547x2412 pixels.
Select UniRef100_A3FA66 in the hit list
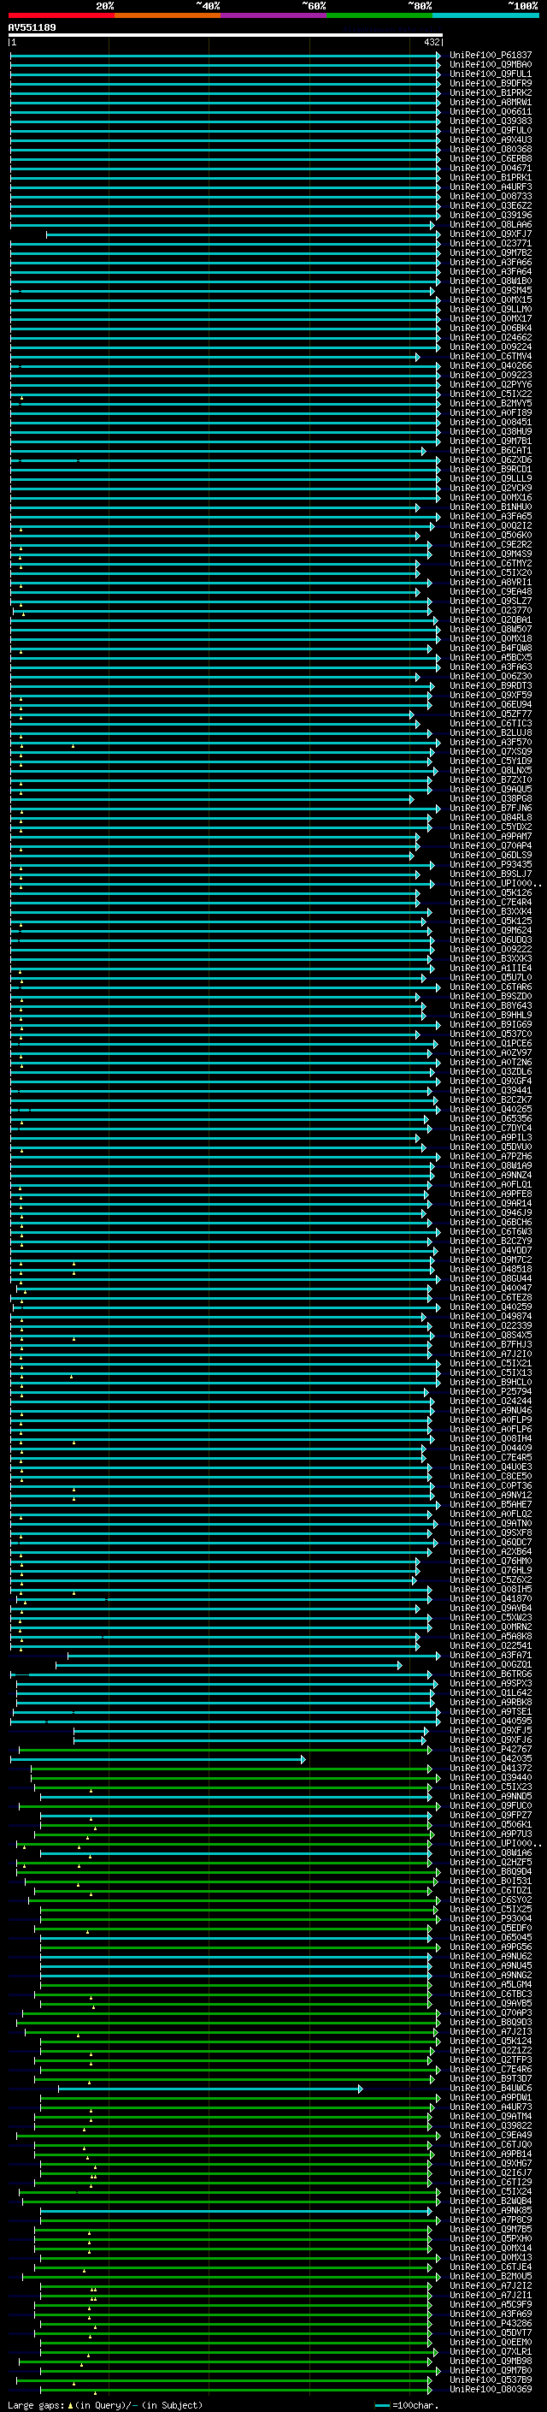491,262
